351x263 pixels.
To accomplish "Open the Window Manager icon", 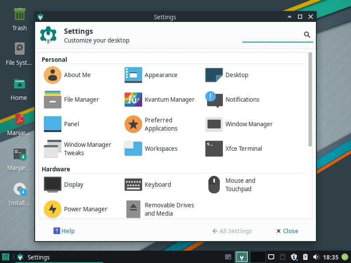I will (214, 124).
